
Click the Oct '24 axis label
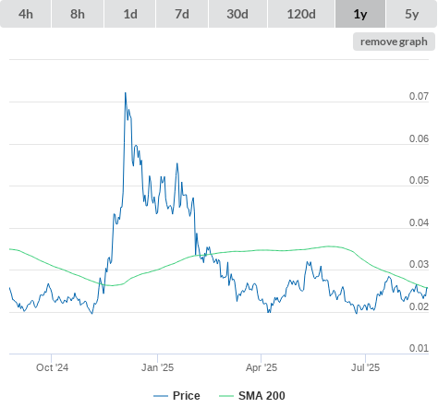coord(52,367)
